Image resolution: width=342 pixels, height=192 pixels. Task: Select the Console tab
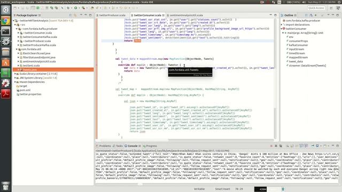point(133,146)
